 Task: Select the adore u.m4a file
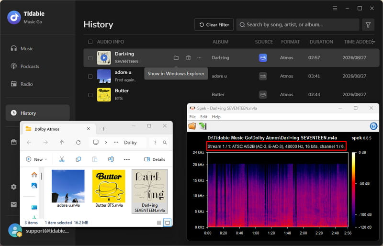pos(68,189)
